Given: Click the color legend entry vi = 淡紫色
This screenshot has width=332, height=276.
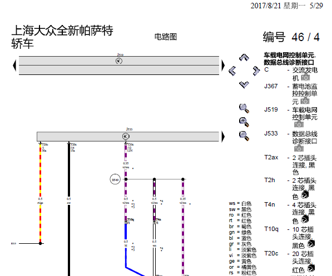Looking at the screenshot, I should tap(242, 255).
